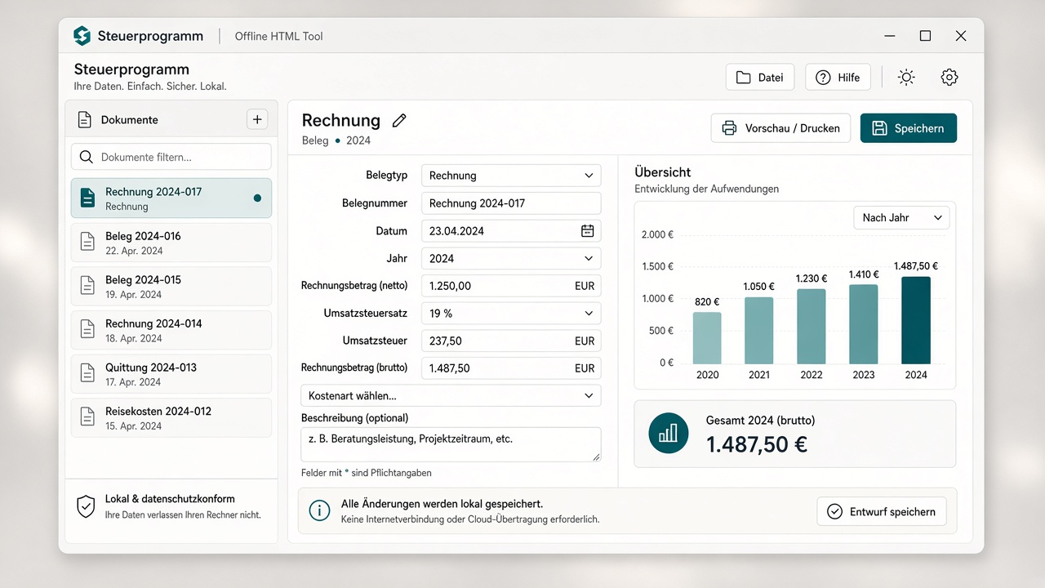Toggle light mode with the sun icon
This screenshot has width=1045, height=588.
pos(906,77)
